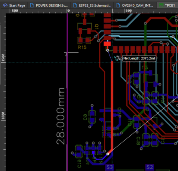
Task: Click the horizontal ruler 0 mark
Action: coord(69,11)
